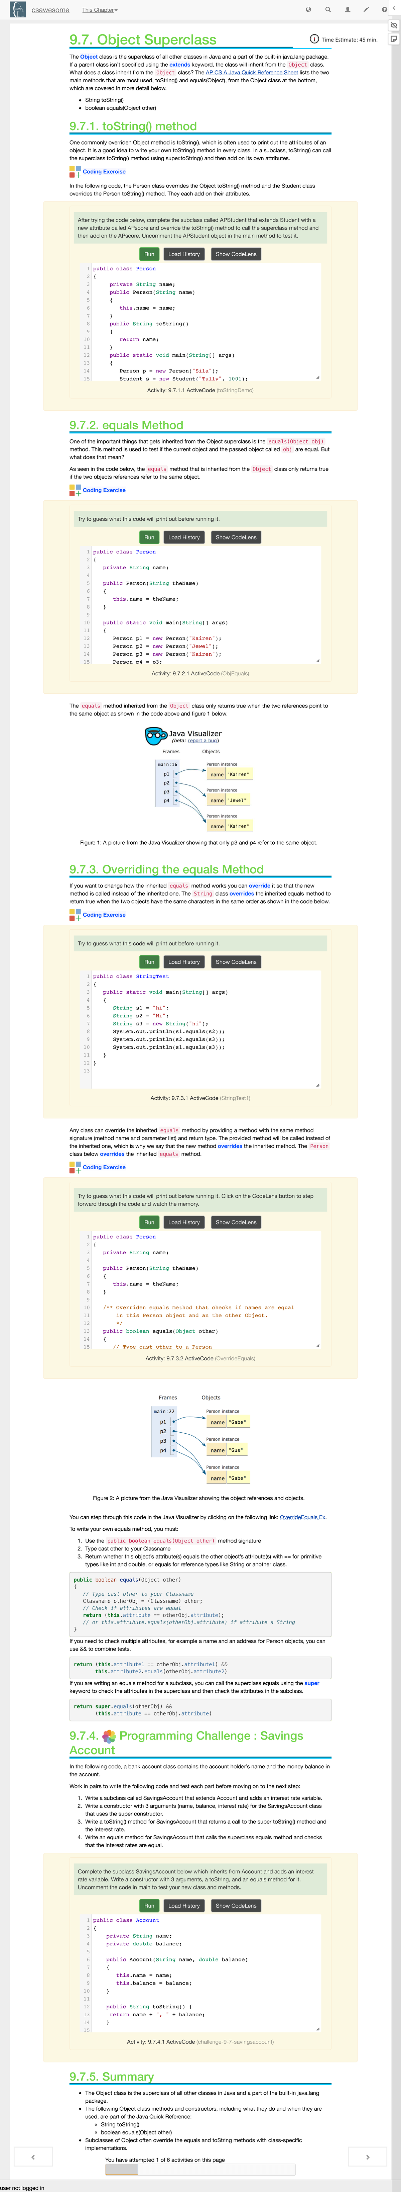Run the toStringDemo code in activity 9.7.1.1

coord(149,254)
